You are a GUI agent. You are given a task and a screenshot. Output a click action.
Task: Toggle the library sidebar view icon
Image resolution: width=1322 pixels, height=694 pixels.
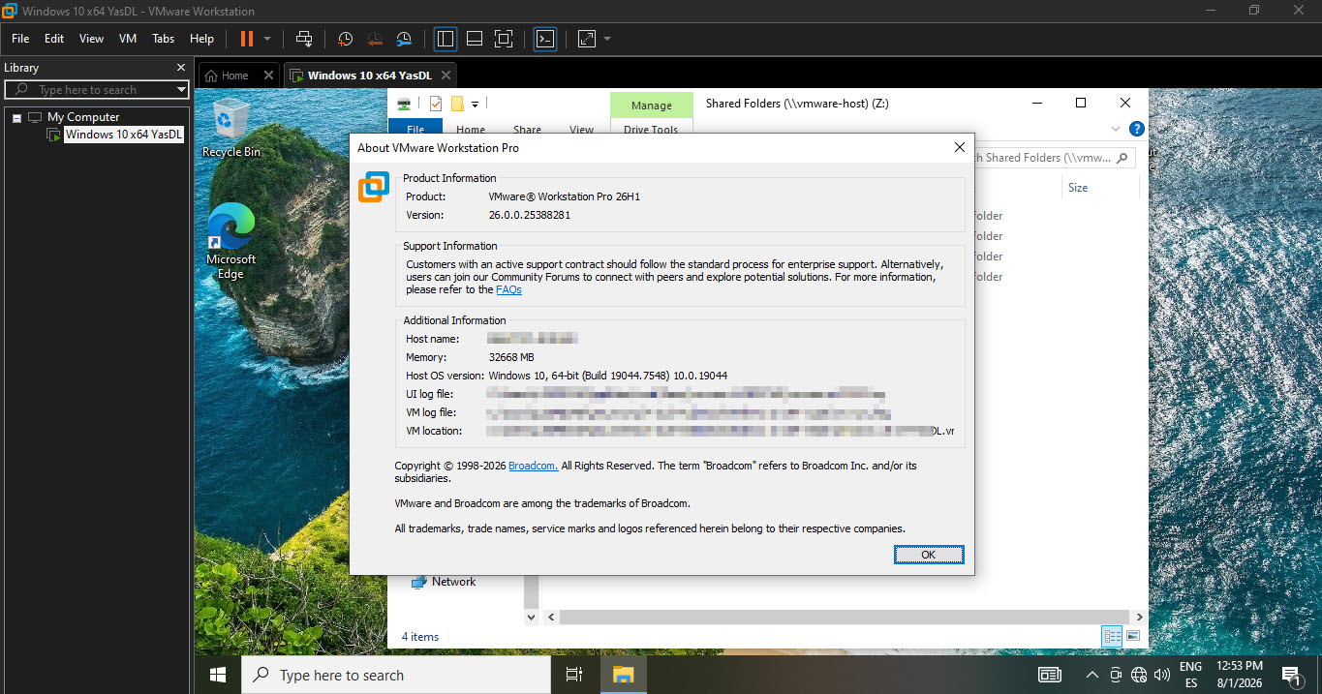click(446, 39)
